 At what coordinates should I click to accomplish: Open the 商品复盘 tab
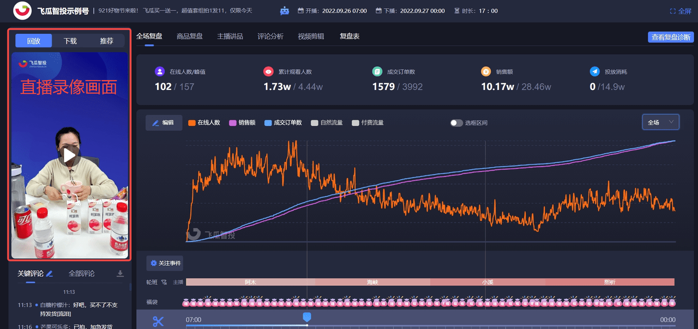tap(190, 36)
